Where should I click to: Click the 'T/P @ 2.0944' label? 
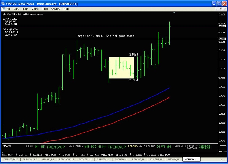tap(11, 32)
